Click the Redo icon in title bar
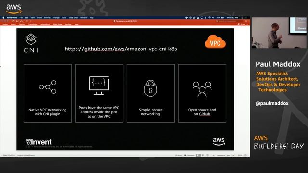Image resolution: width=308 pixels, height=173 pixels. tap(27, 21)
